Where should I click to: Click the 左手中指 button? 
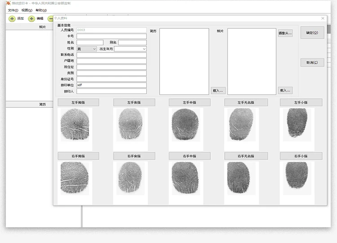pyautogui.click(x=190, y=102)
